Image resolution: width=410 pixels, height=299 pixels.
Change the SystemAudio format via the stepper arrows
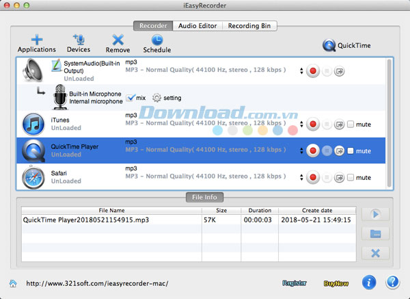point(301,71)
